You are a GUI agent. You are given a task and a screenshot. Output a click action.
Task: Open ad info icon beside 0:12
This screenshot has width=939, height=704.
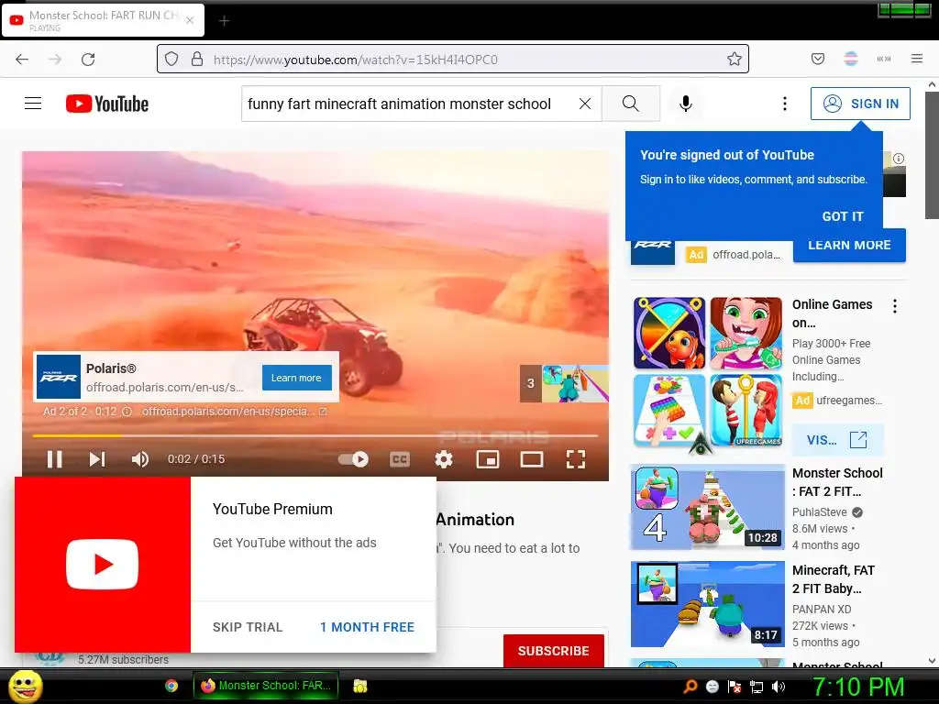point(127,412)
